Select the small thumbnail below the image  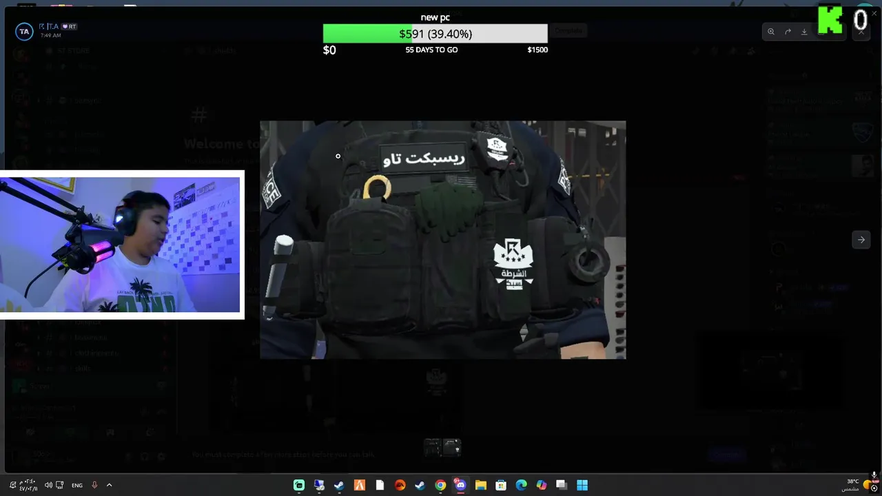(x=442, y=448)
